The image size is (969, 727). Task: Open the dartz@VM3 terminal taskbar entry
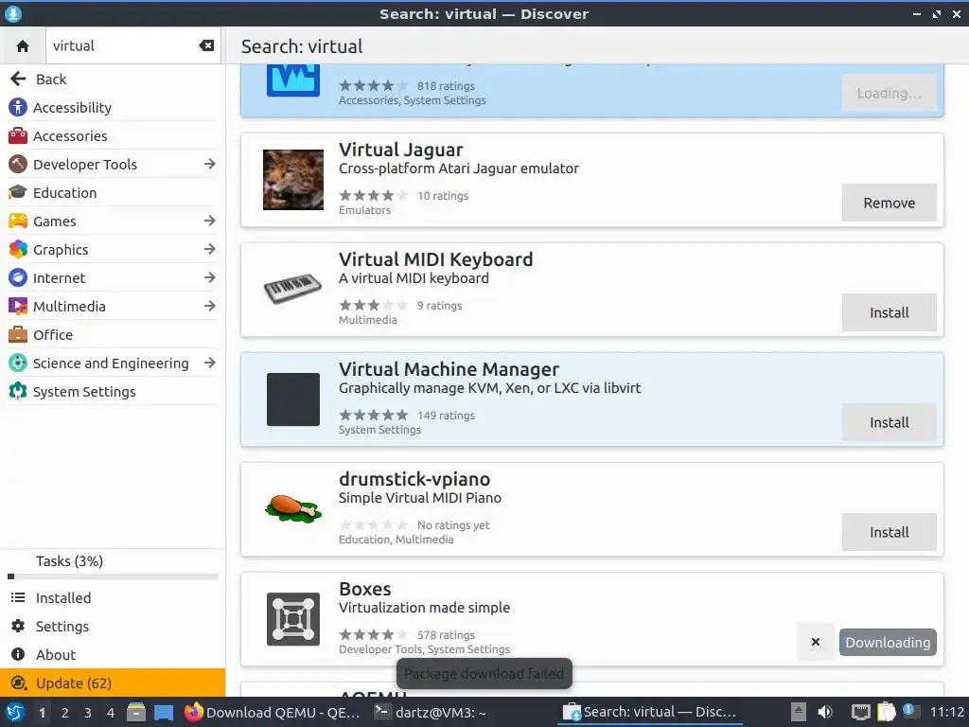(x=431, y=713)
